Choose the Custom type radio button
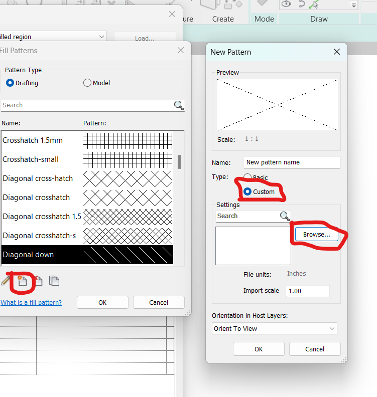Image resolution: width=377 pixels, height=397 pixels. (x=247, y=191)
